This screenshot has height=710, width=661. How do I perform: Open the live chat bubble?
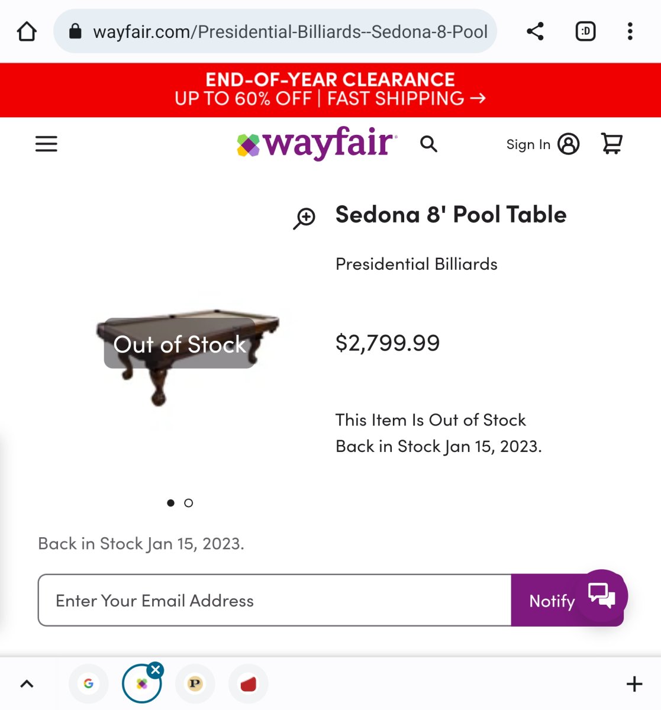[601, 595]
